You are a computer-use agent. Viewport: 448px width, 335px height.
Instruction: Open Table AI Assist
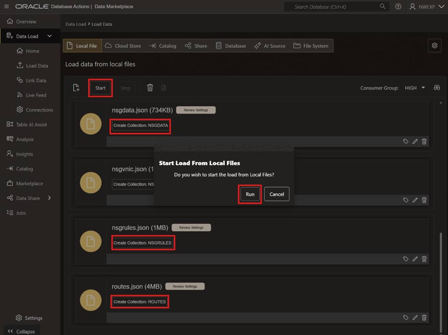click(x=27, y=125)
